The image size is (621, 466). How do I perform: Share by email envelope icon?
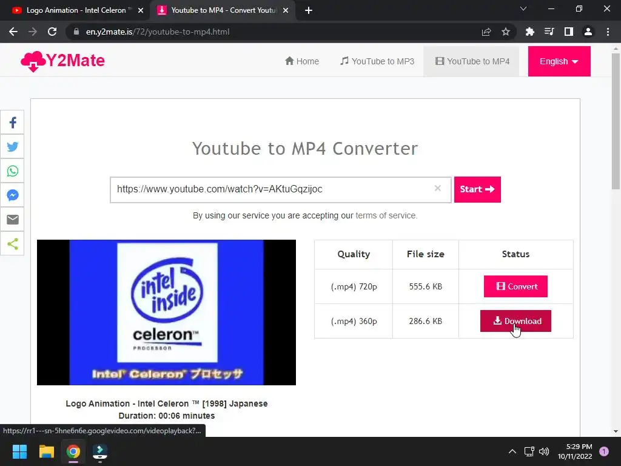[12, 219]
